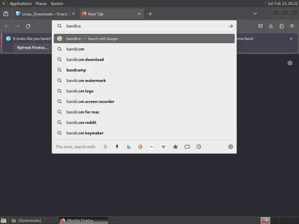Viewport: 299px width, 224px height.
Task: Search history using the clock icon
Action: point(199,147)
